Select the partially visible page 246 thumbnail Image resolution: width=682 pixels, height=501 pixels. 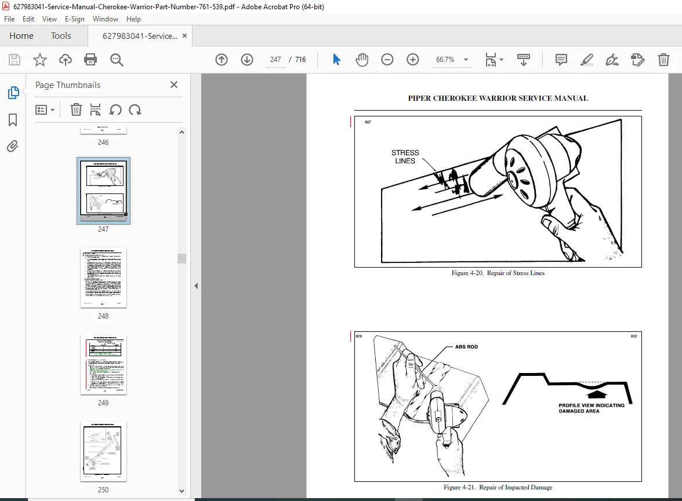click(x=103, y=130)
